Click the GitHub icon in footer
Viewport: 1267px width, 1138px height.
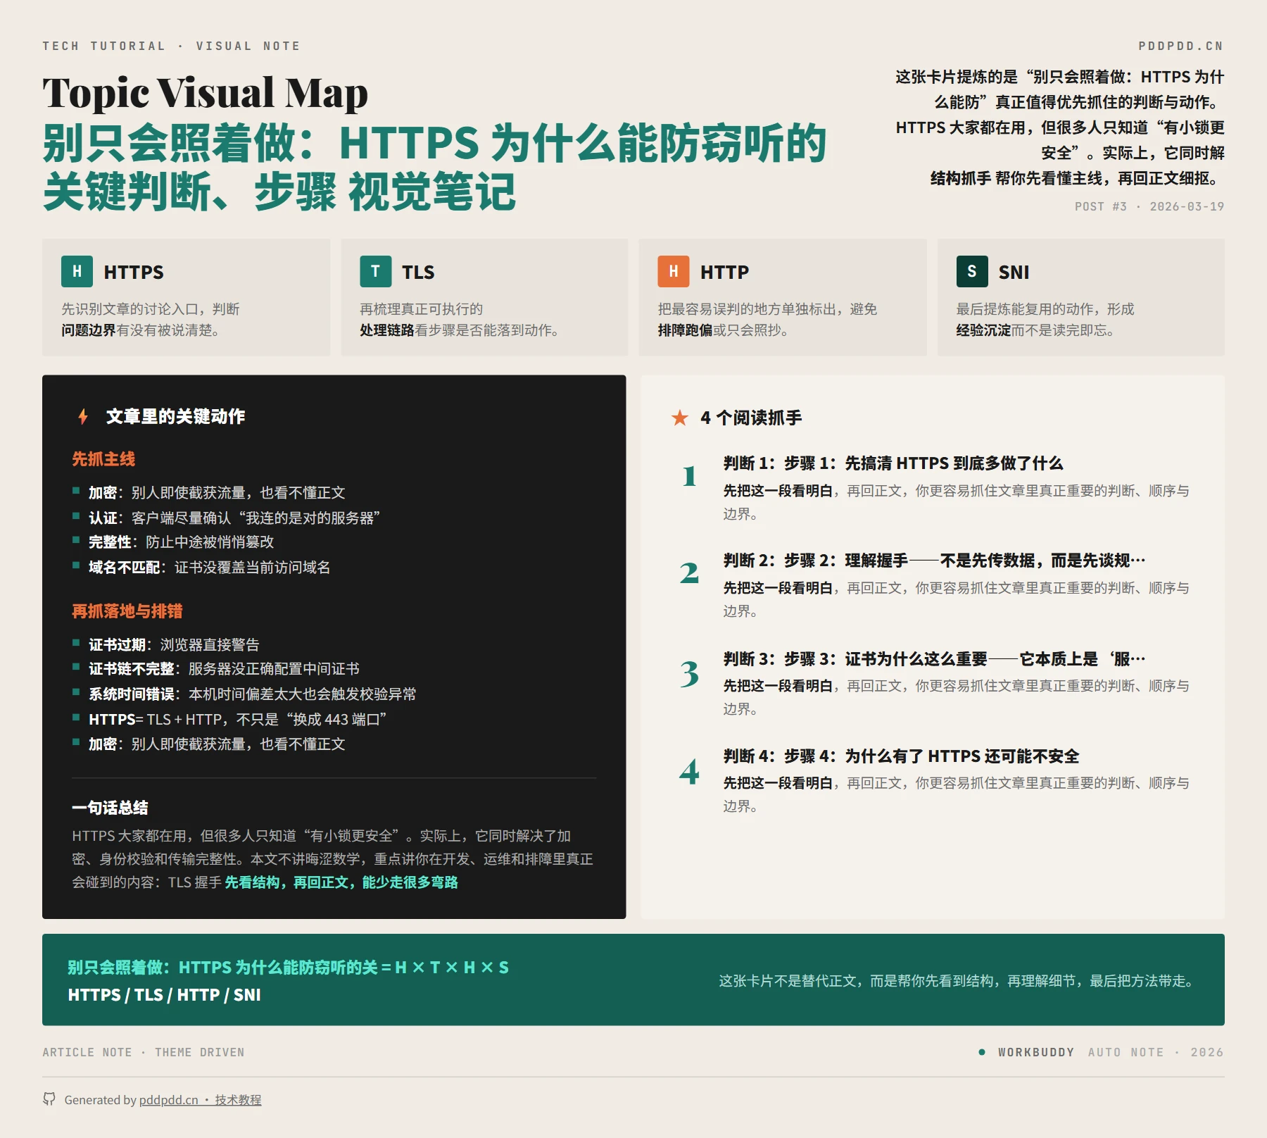click(x=49, y=1099)
